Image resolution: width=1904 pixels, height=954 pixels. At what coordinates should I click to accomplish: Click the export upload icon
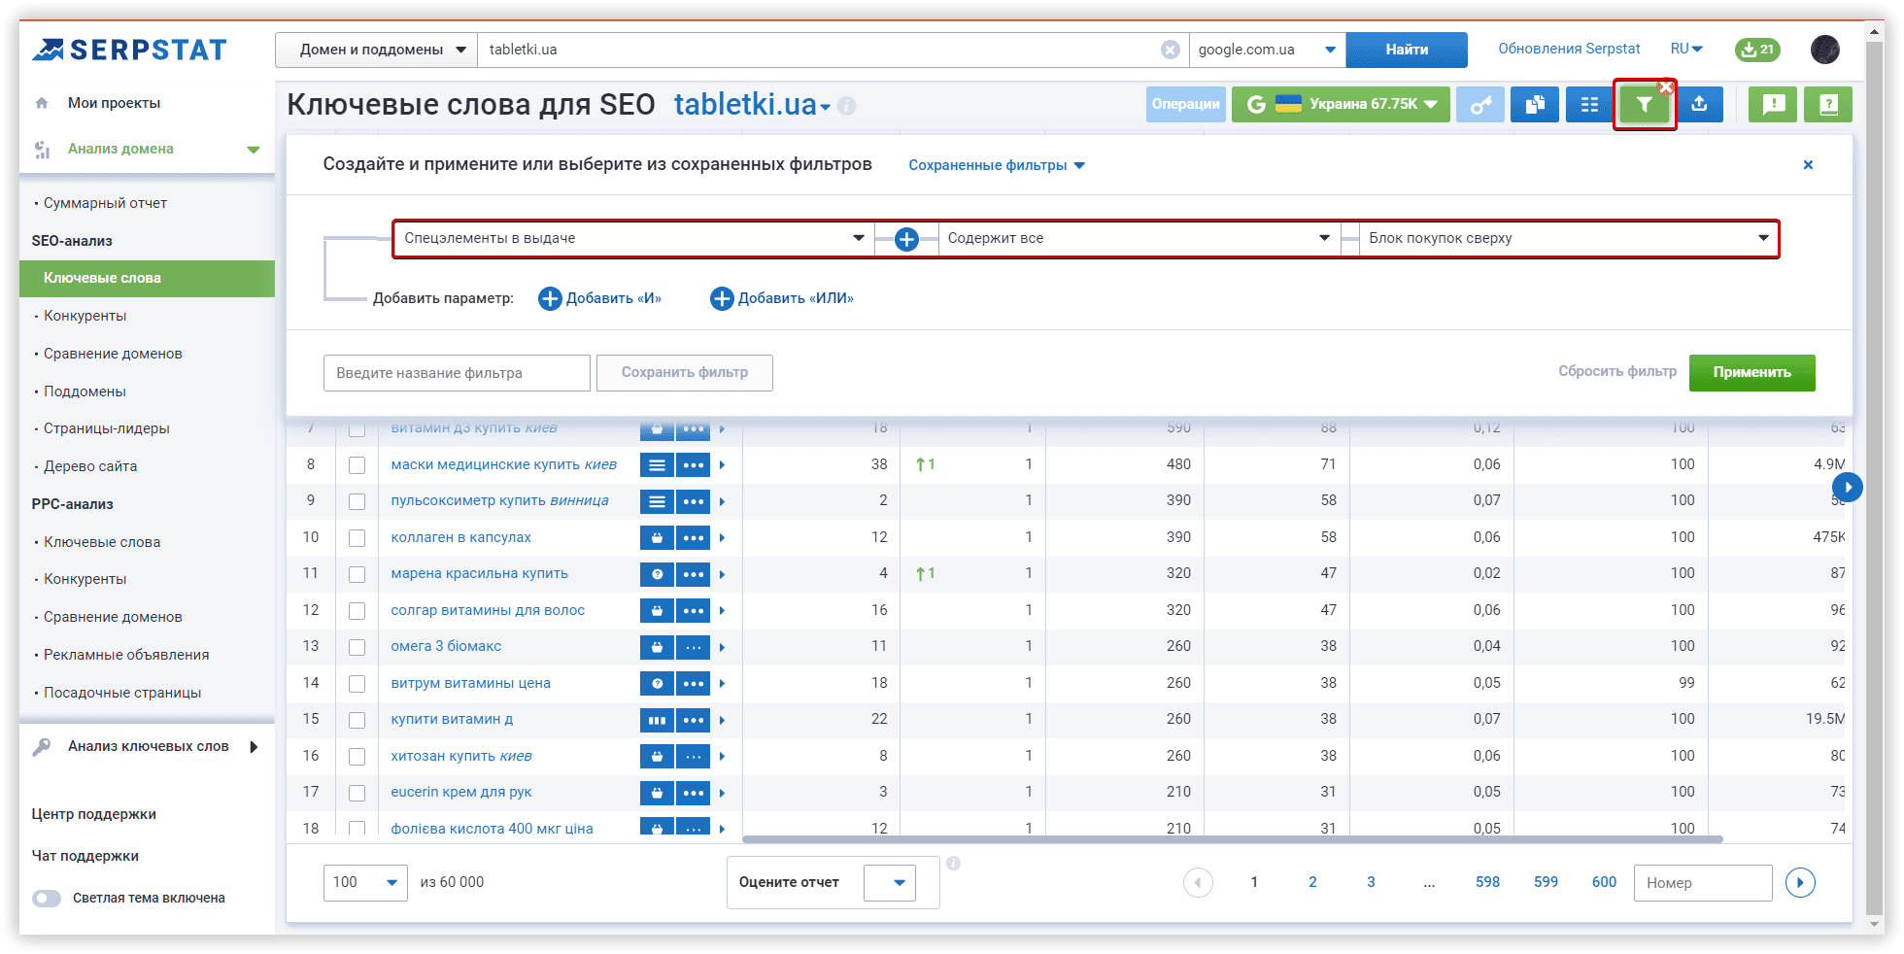pos(1699,105)
